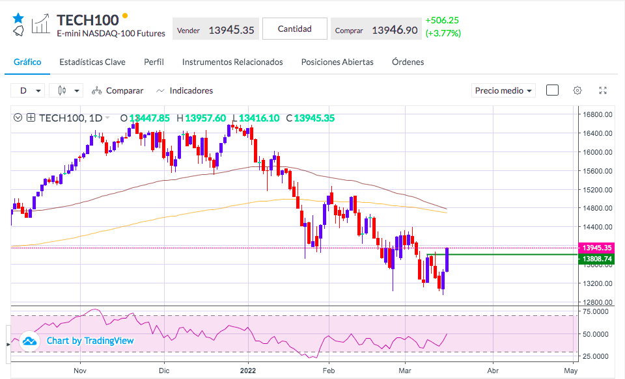Click the Comprar 13946.90 buy button
The height and width of the screenshot is (379, 625).
point(376,29)
